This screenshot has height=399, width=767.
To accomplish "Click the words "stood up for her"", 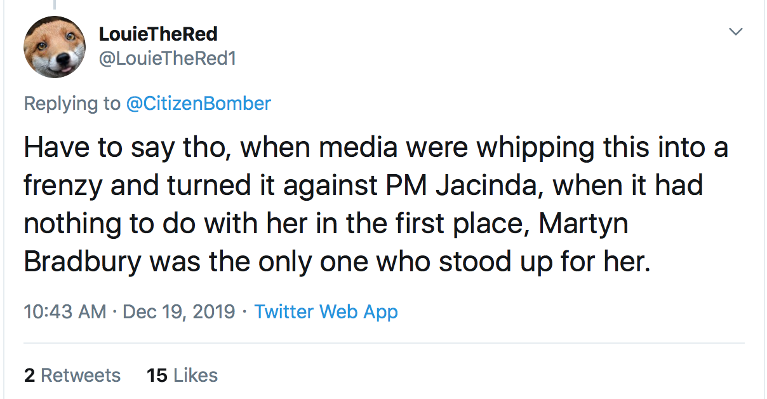I will (x=545, y=260).
